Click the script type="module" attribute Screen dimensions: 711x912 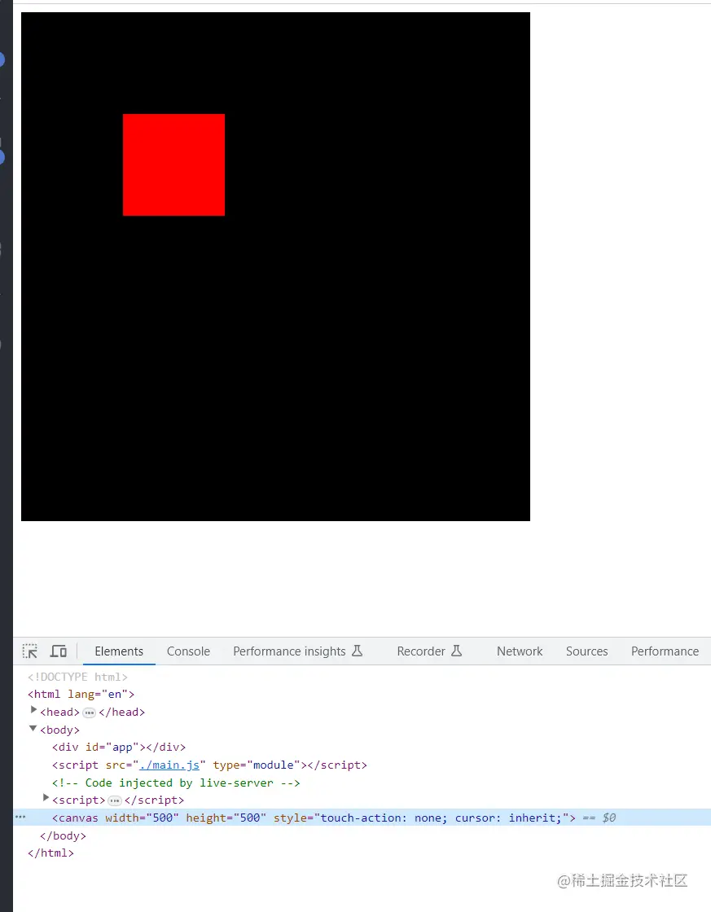pos(257,765)
